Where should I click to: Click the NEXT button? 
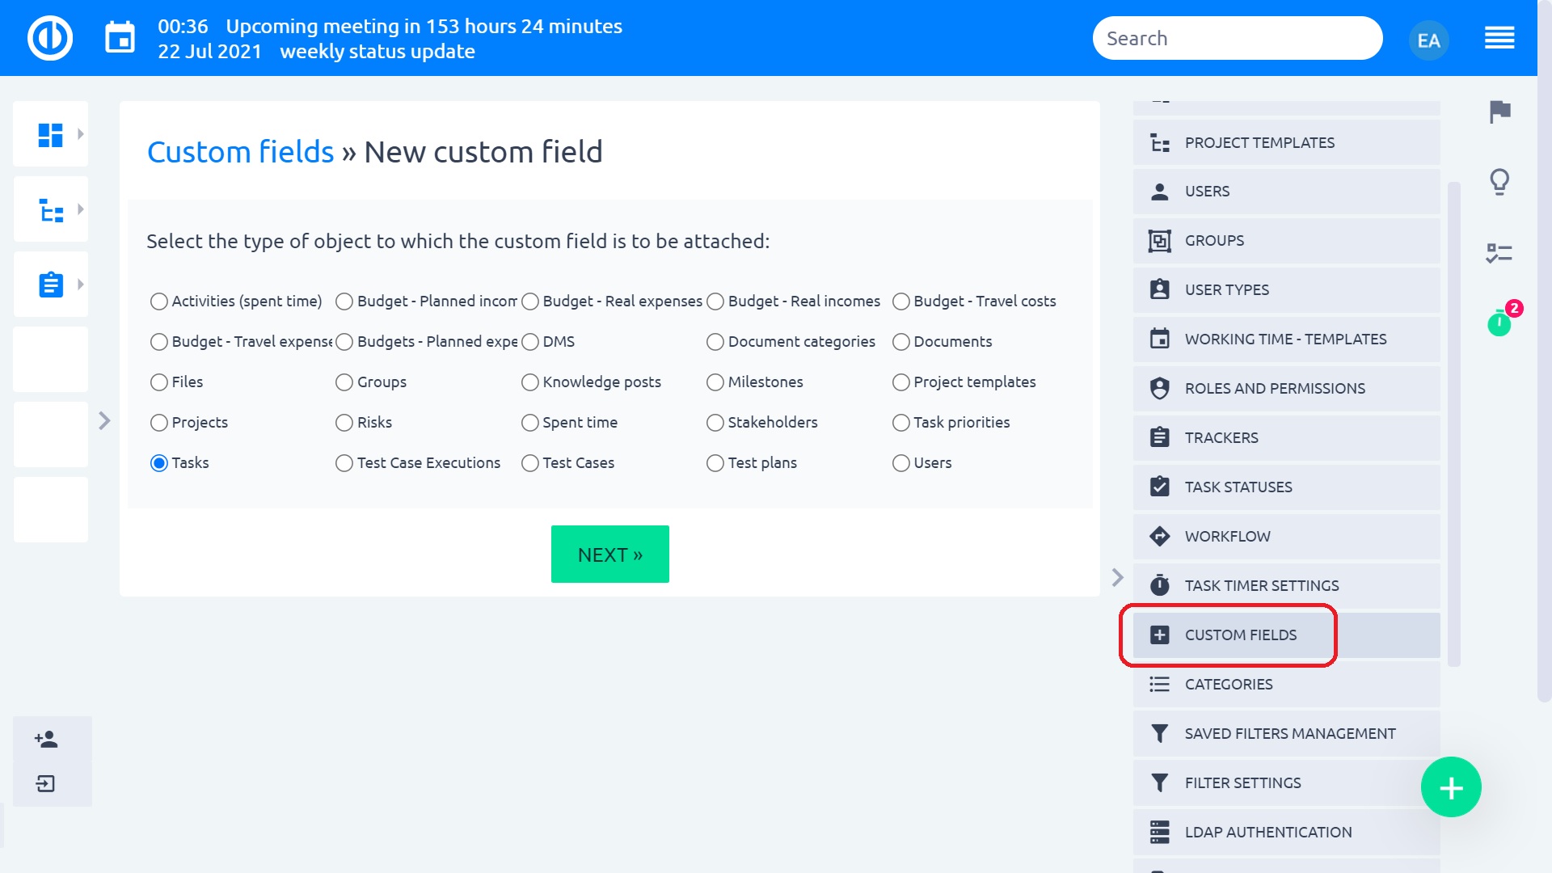pyautogui.click(x=609, y=555)
